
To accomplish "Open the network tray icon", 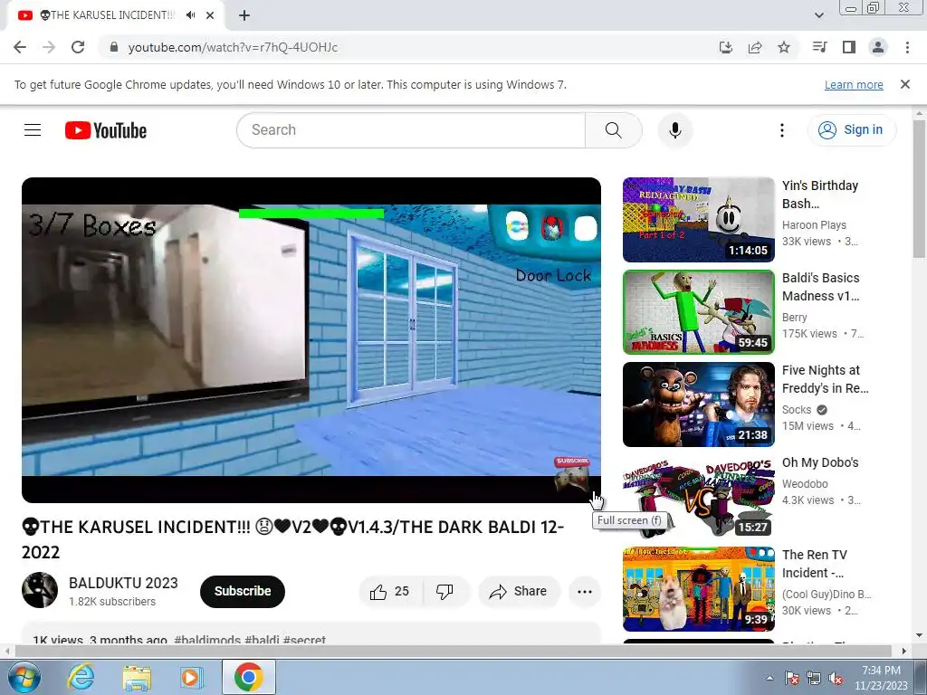I will [814, 678].
